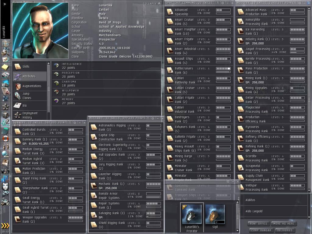Toggle the pin circle on the Industry window

pyautogui.click(x=300, y=3)
